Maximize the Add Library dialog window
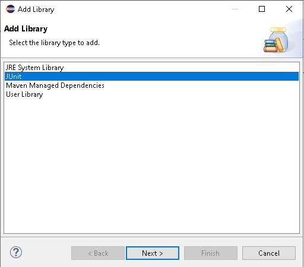The image size is (304, 267). click(x=262, y=9)
